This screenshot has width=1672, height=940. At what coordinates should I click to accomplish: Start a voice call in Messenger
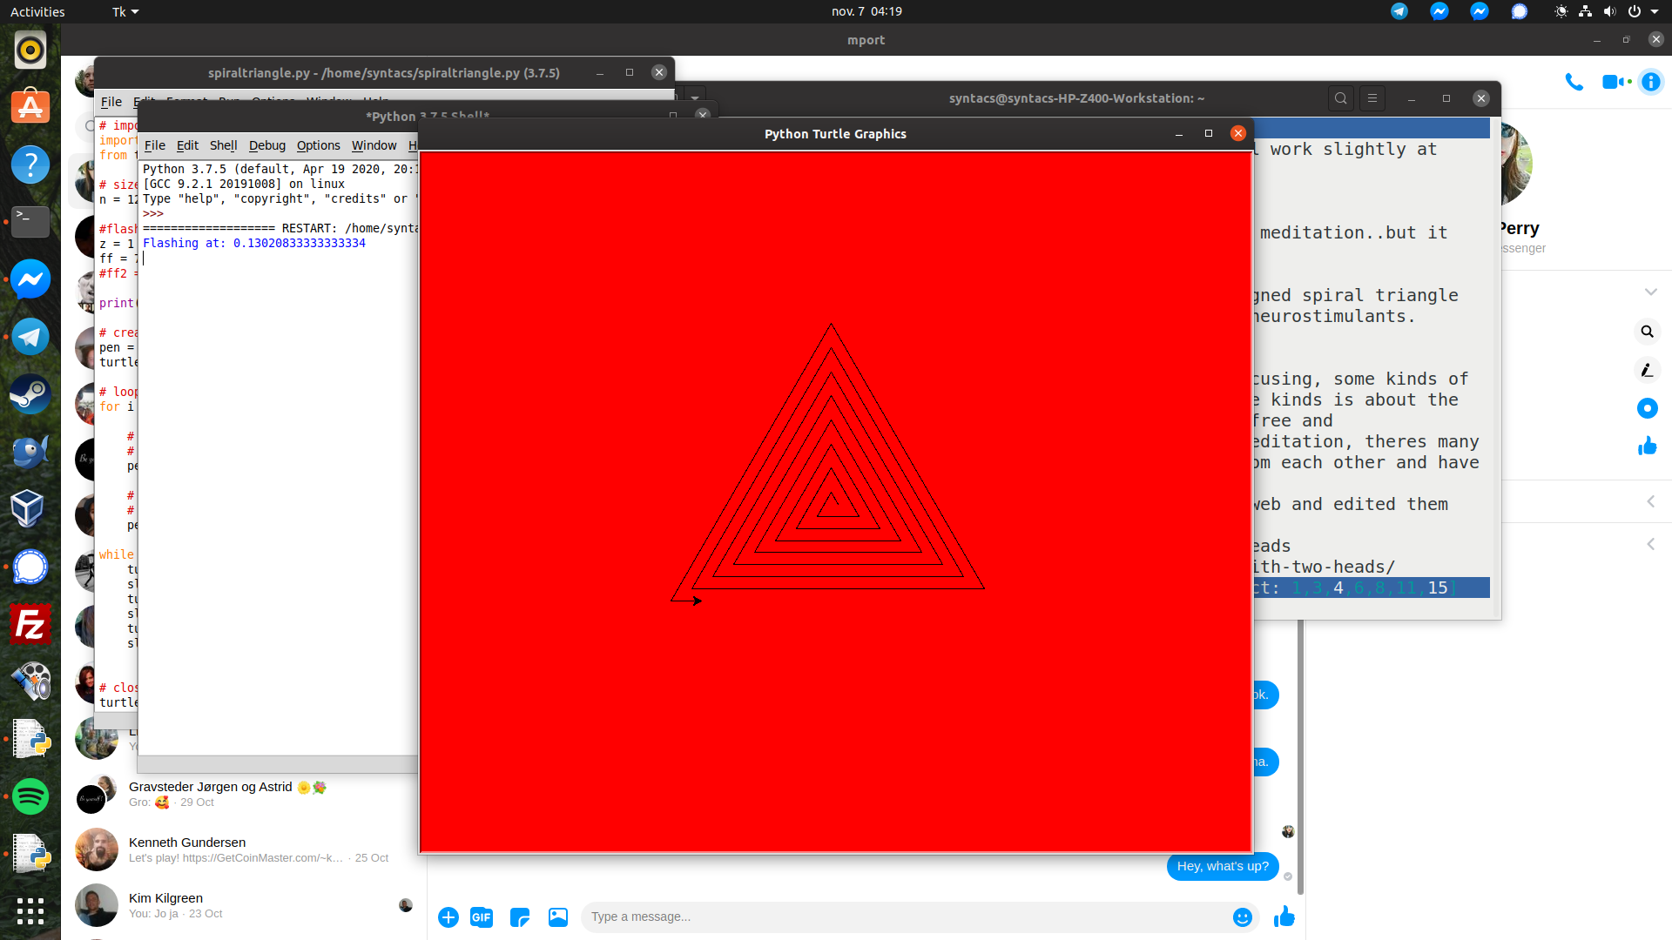[x=1574, y=82]
